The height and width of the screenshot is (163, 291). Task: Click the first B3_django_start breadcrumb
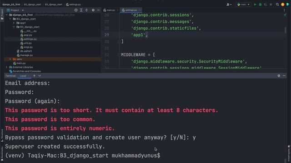pyautogui.click(x=32, y=5)
